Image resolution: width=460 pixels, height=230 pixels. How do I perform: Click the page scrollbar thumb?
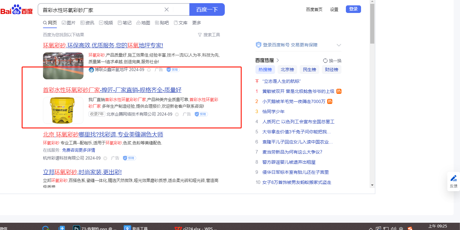point(372,24)
